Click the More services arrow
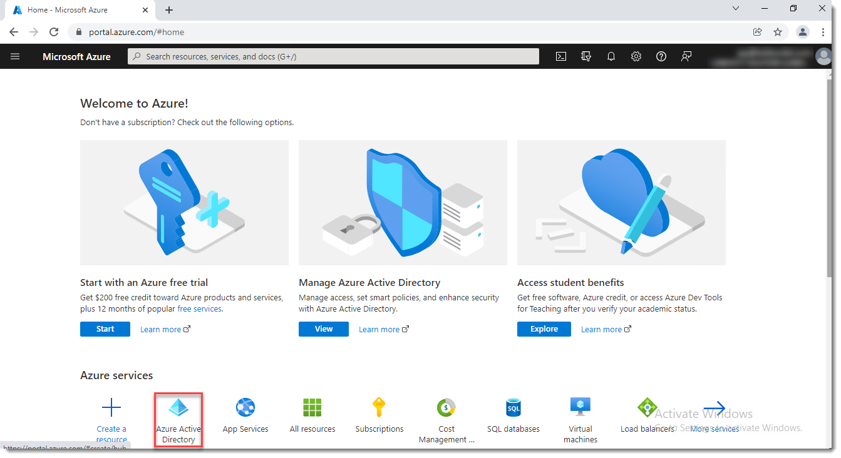Screen dimensions: 841x458 coord(714,407)
